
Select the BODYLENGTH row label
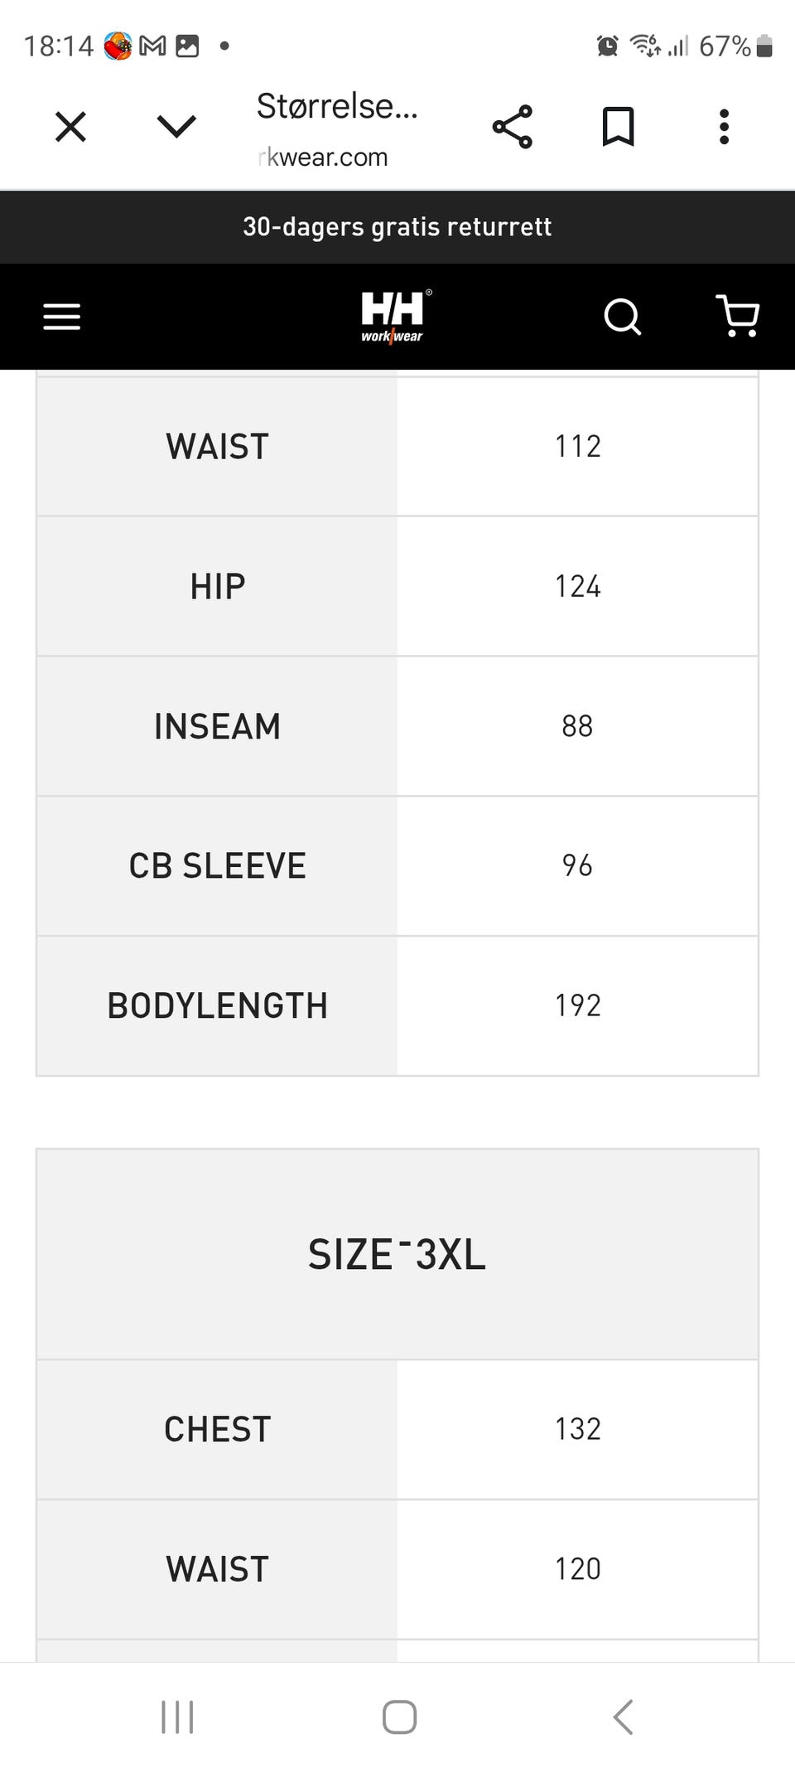(x=217, y=1005)
